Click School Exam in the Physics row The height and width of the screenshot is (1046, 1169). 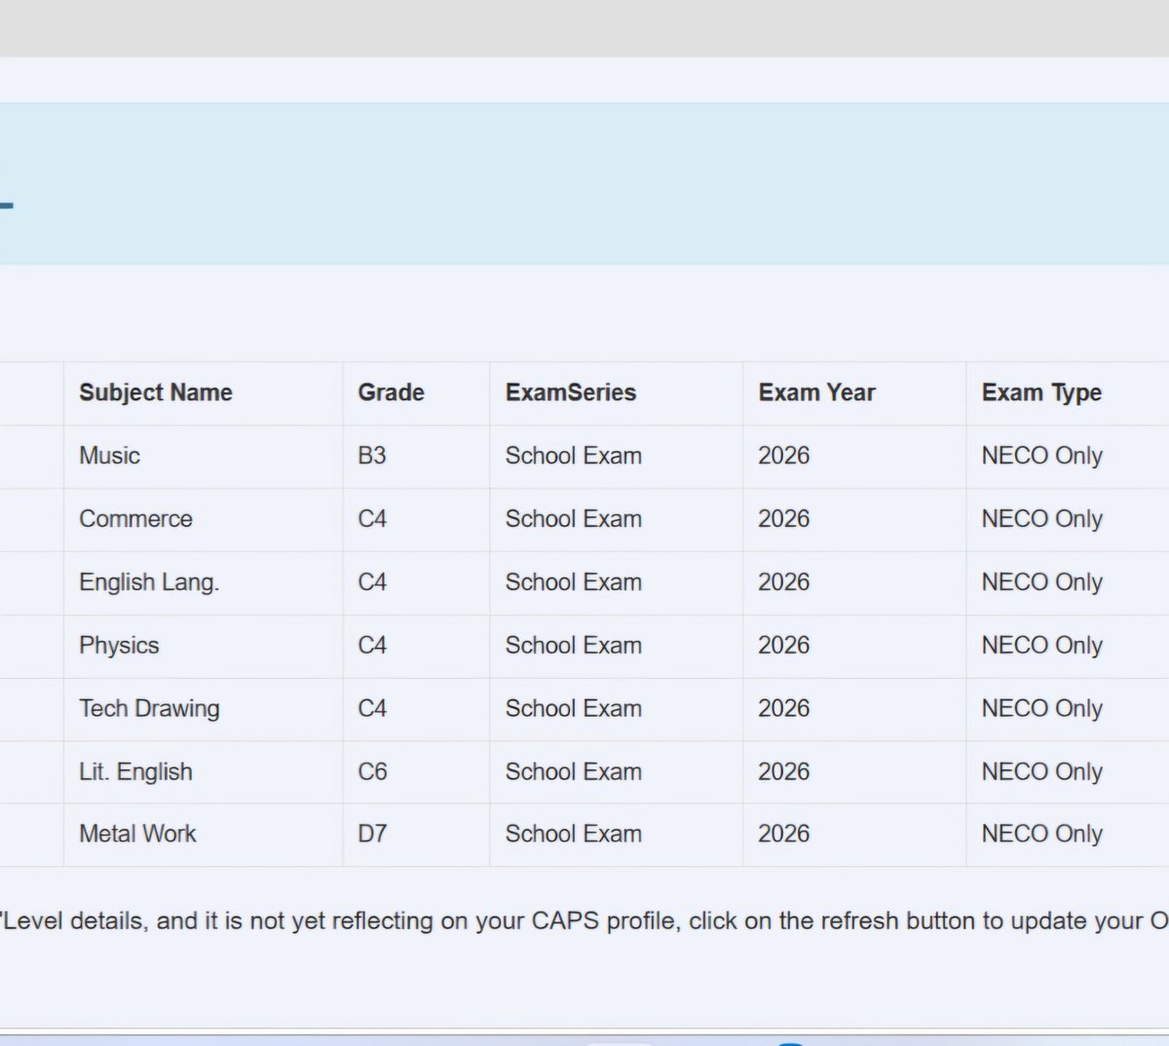[x=573, y=646]
